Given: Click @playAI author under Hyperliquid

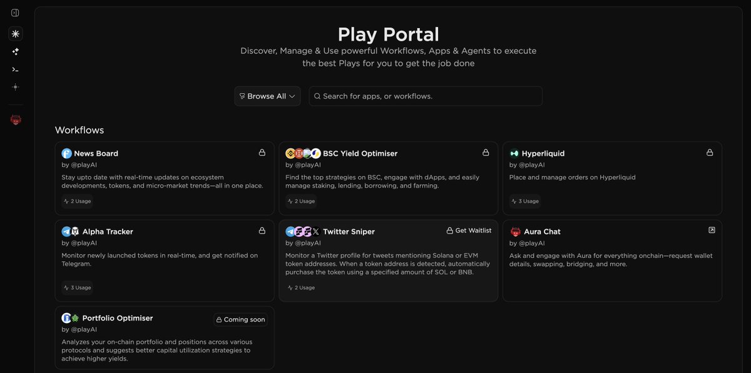Looking at the screenshot, I should point(531,165).
